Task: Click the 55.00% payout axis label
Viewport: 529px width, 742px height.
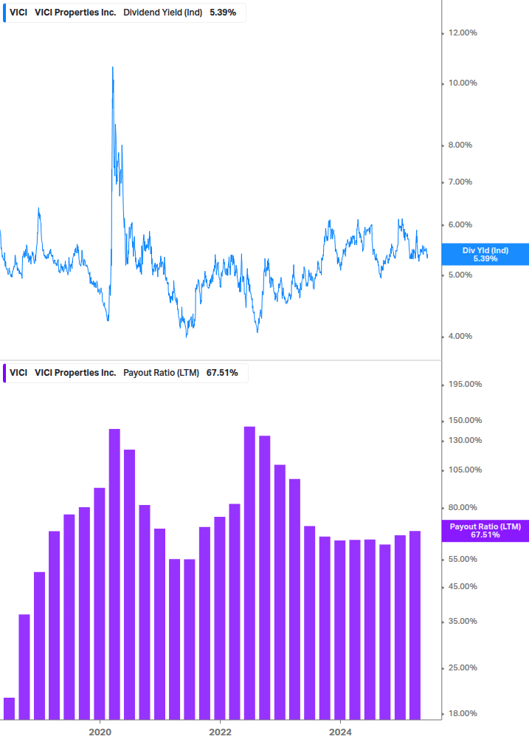Action: (463, 560)
